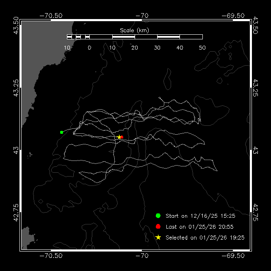
Task: Click the left axis latitude label 43.50
Action: pyautogui.click(x=16, y=26)
